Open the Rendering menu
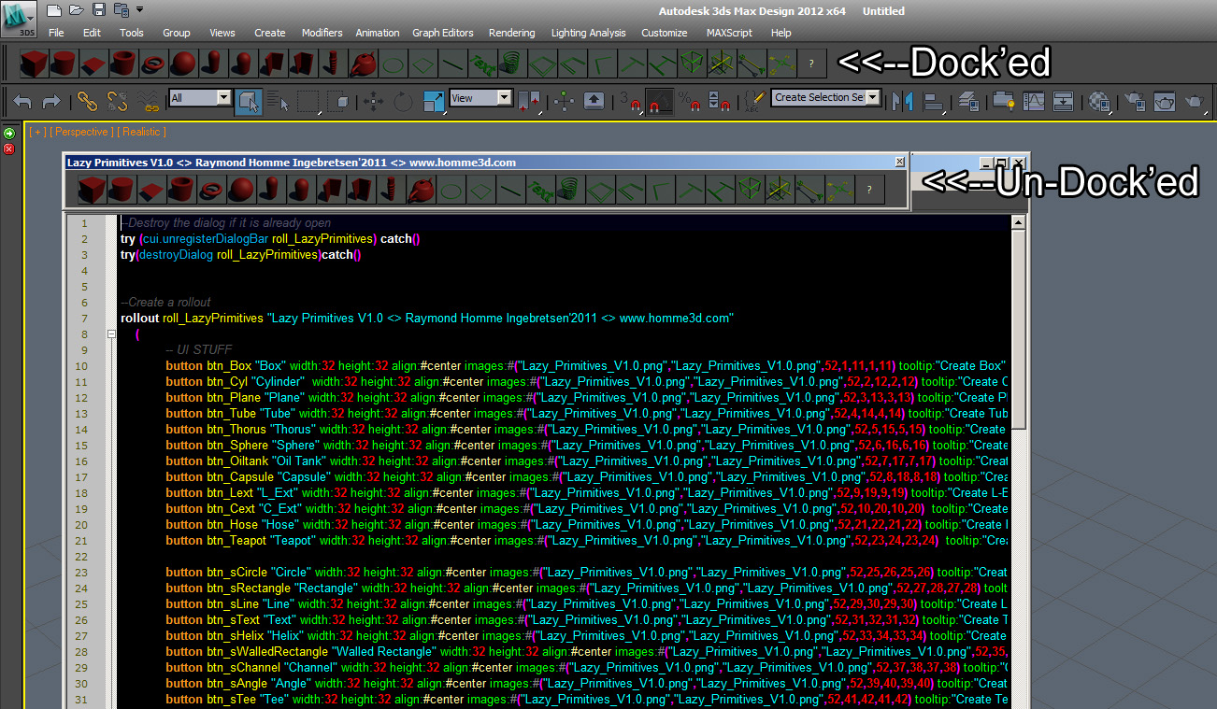The width and height of the screenshot is (1217, 709). point(511,33)
